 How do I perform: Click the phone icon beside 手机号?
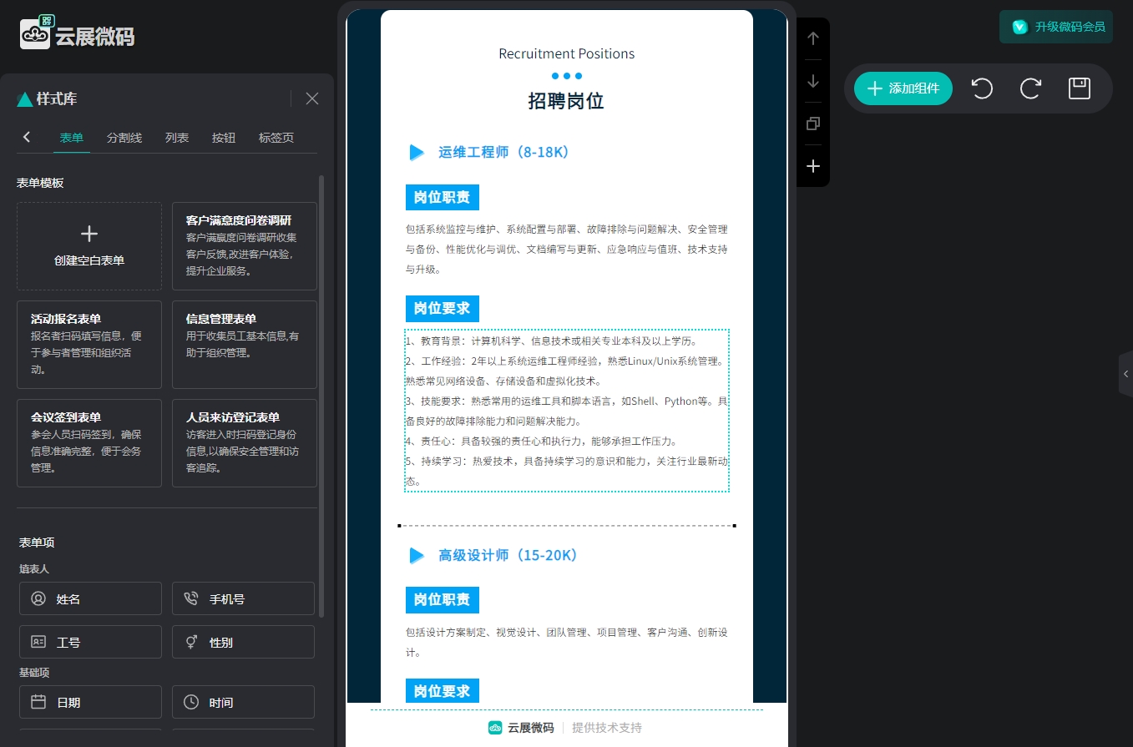[191, 598]
